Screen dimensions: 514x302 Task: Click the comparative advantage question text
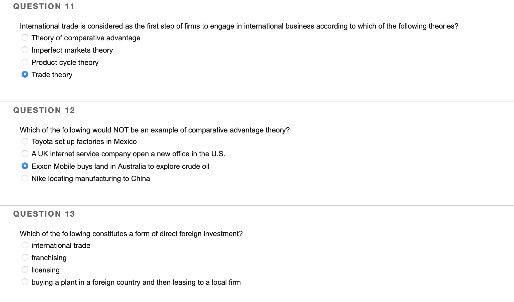click(155, 130)
